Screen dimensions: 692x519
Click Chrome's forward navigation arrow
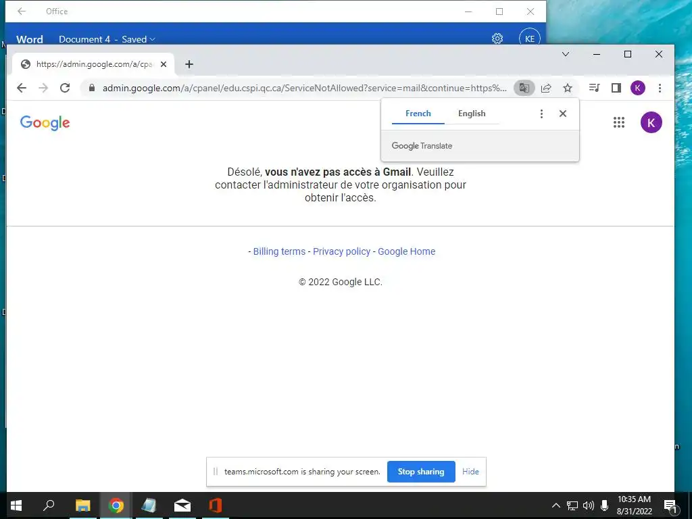(x=43, y=88)
